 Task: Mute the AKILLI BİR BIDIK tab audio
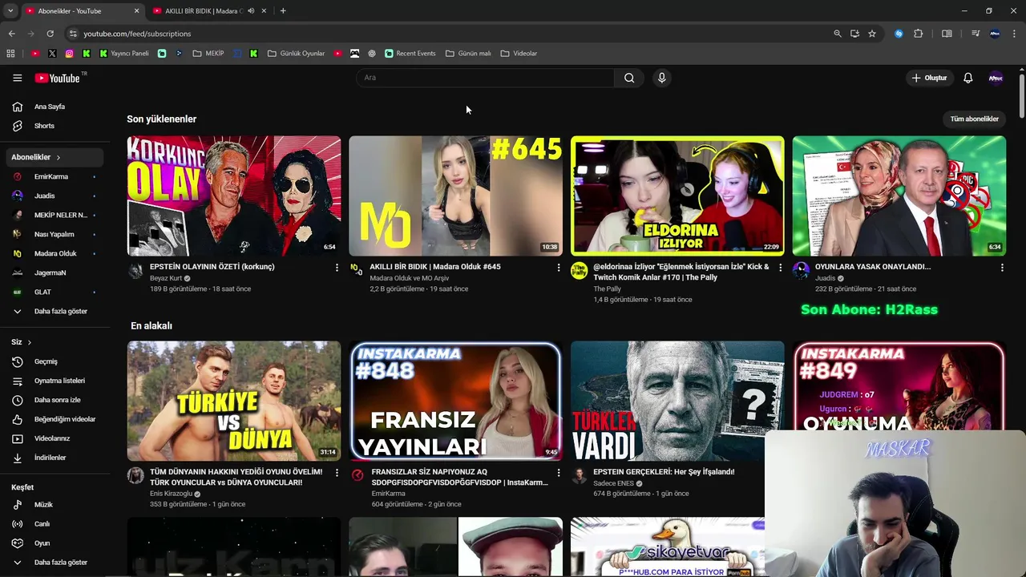click(251, 11)
